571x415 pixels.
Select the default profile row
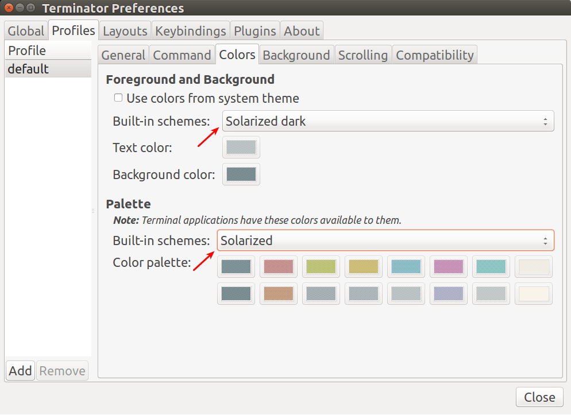click(x=48, y=69)
